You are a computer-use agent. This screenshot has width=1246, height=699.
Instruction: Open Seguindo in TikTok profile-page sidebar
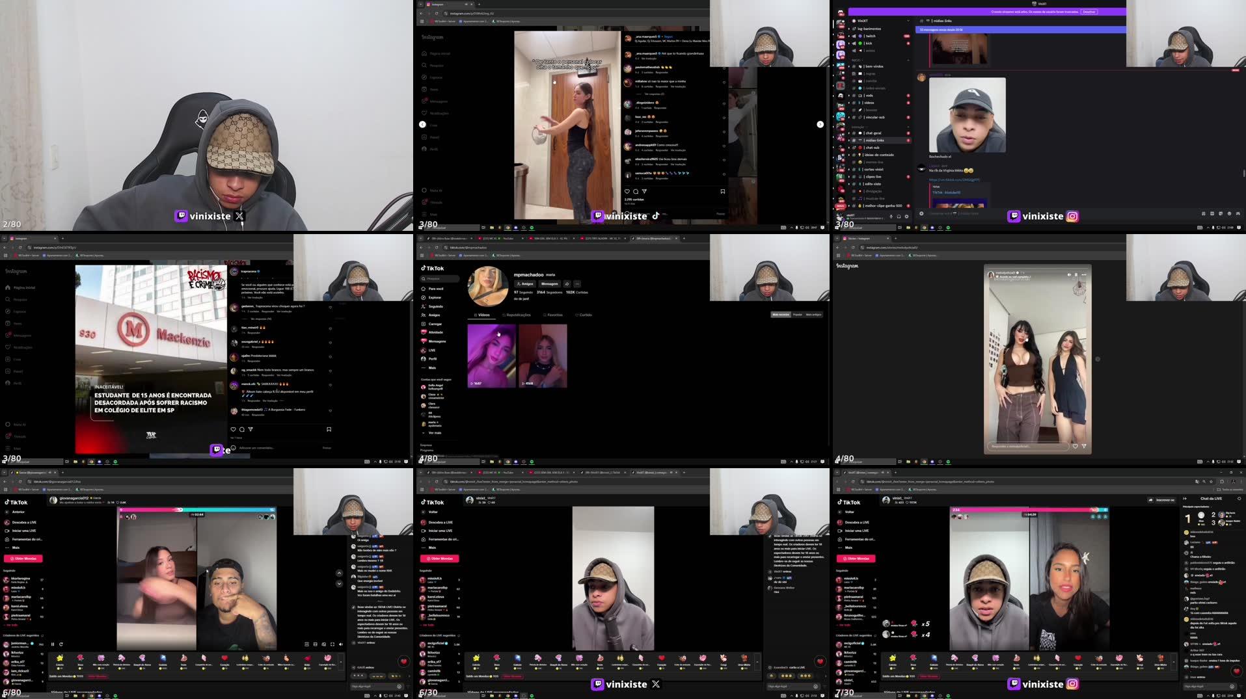pyautogui.click(x=432, y=306)
